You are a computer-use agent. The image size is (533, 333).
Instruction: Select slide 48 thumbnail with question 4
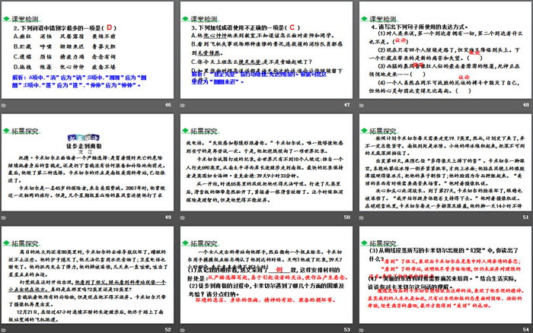[443, 53]
